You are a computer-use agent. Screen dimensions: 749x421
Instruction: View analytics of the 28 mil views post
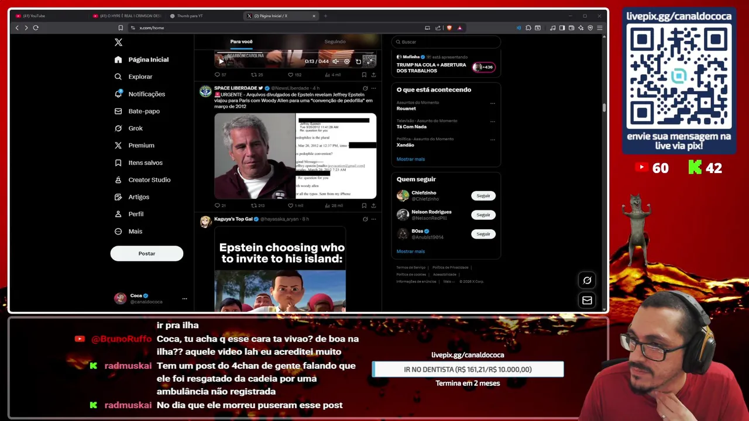click(334, 205)
